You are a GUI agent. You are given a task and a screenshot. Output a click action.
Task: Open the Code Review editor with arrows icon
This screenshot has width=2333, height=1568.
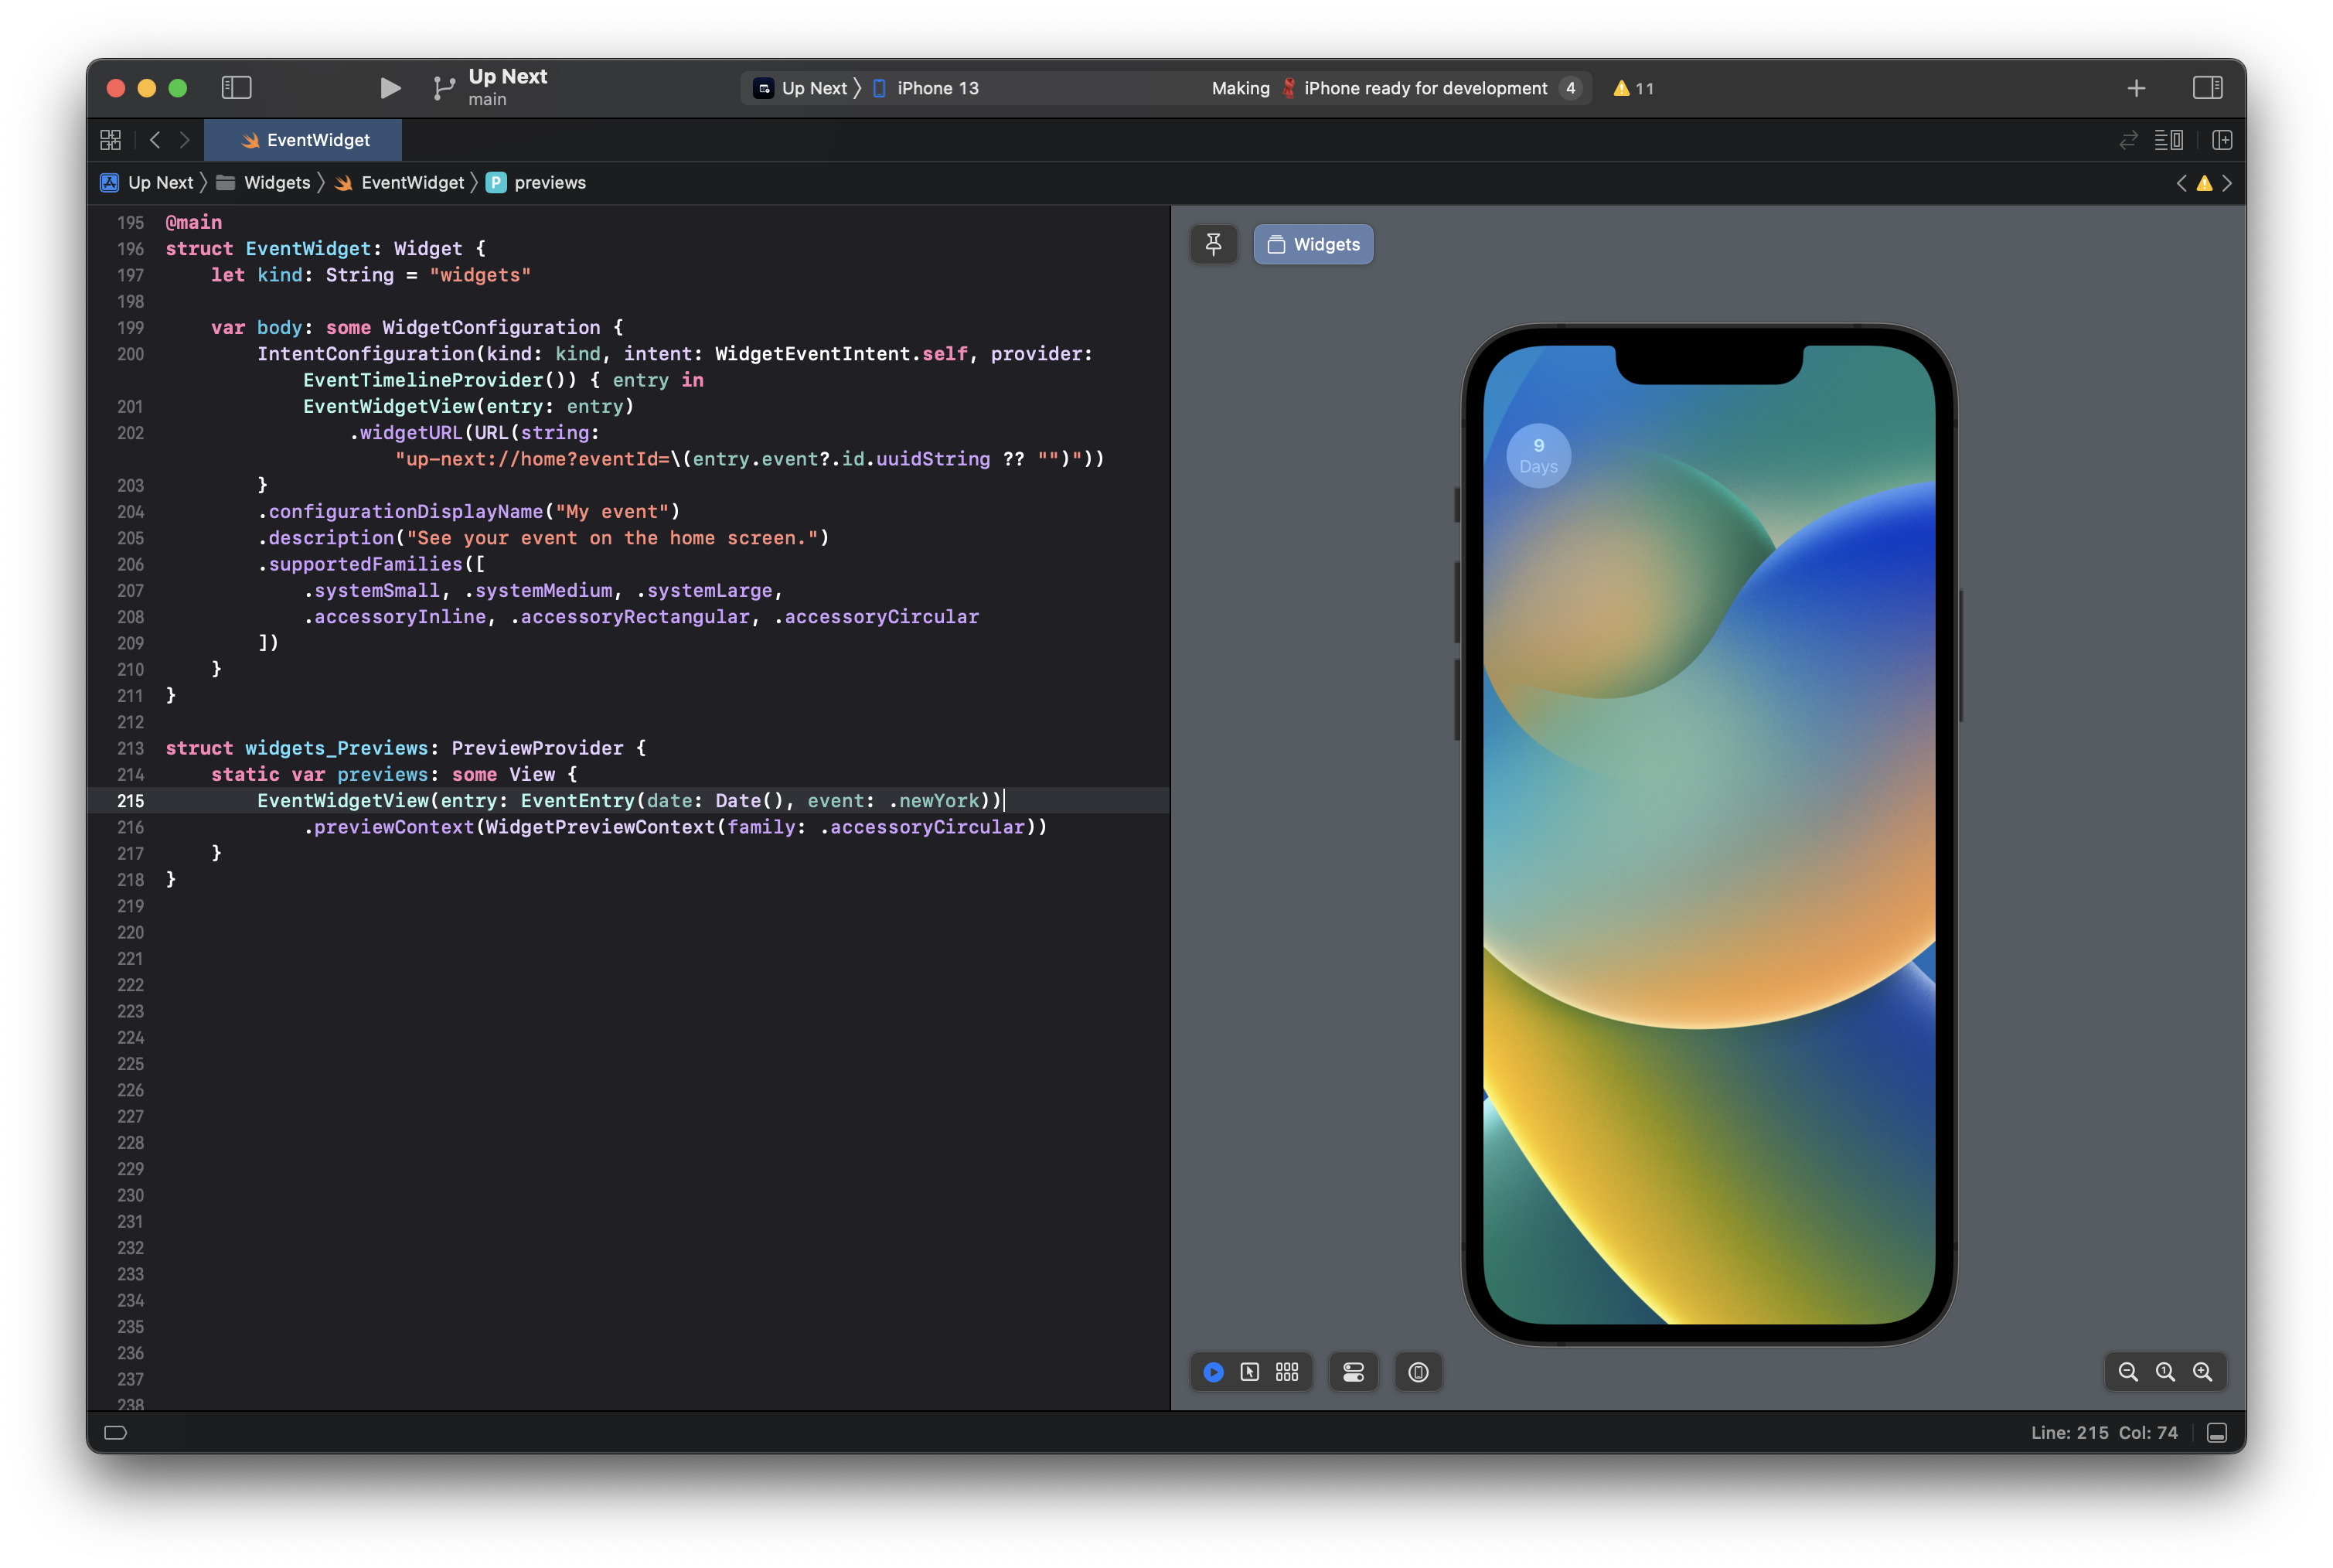(2127, 140)
